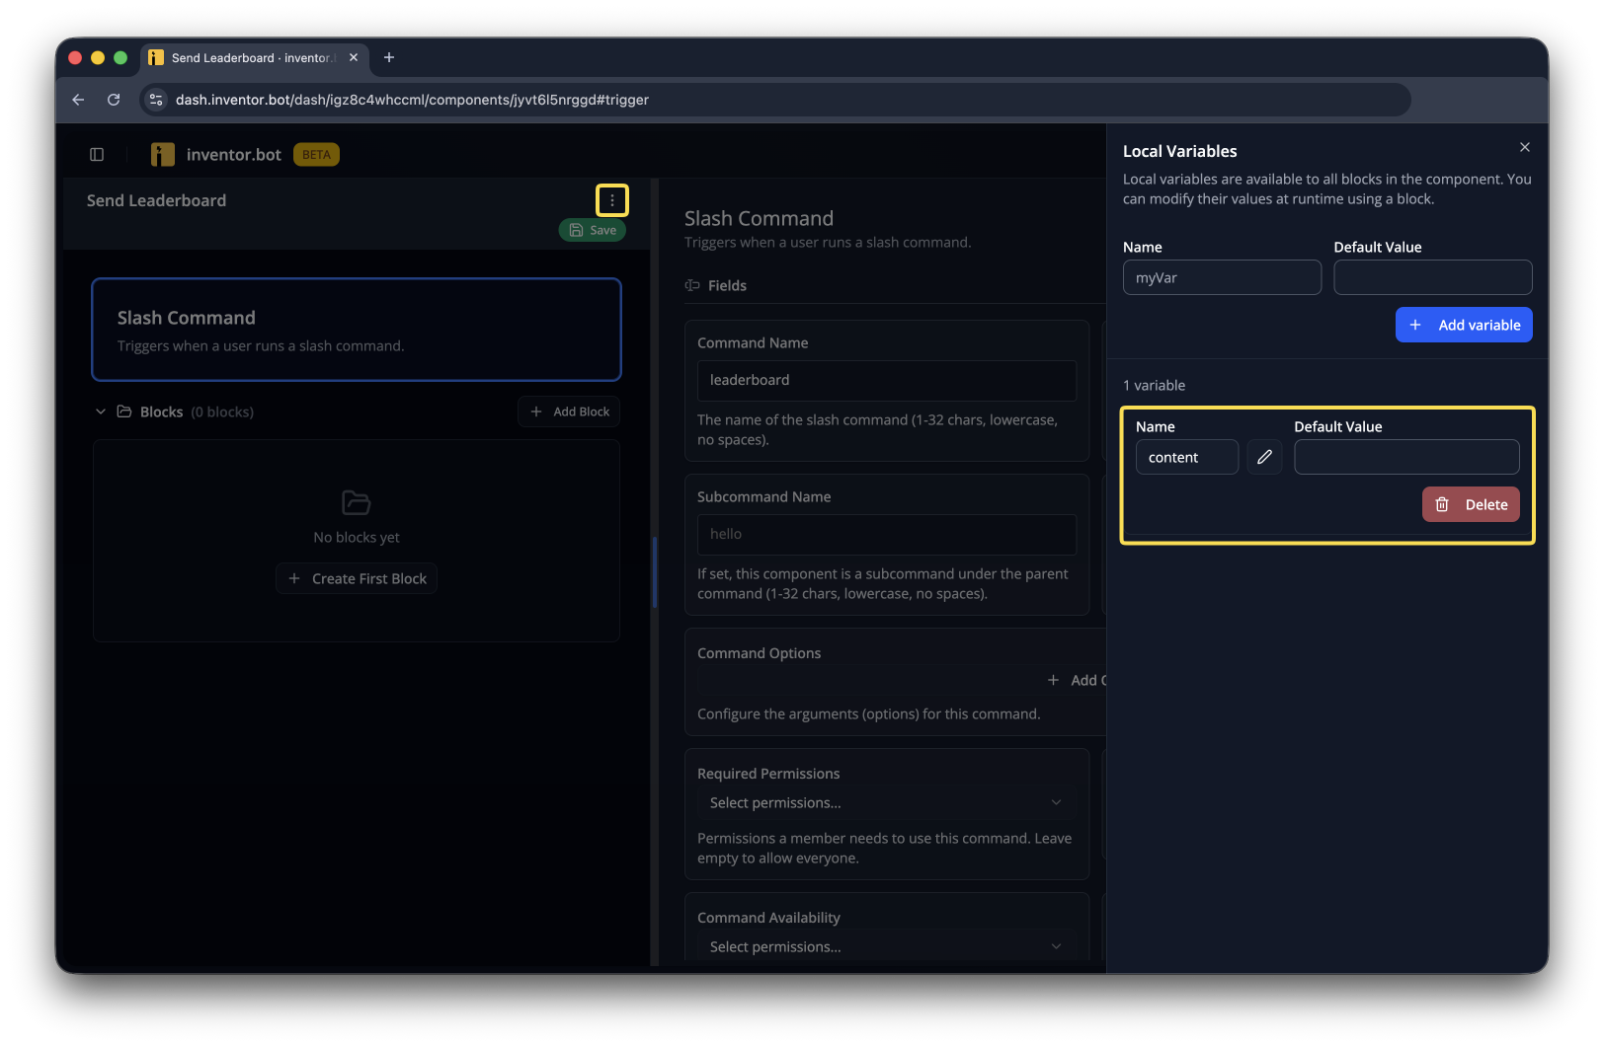Click the Slash Command heading in fields panel

(759, 218)
